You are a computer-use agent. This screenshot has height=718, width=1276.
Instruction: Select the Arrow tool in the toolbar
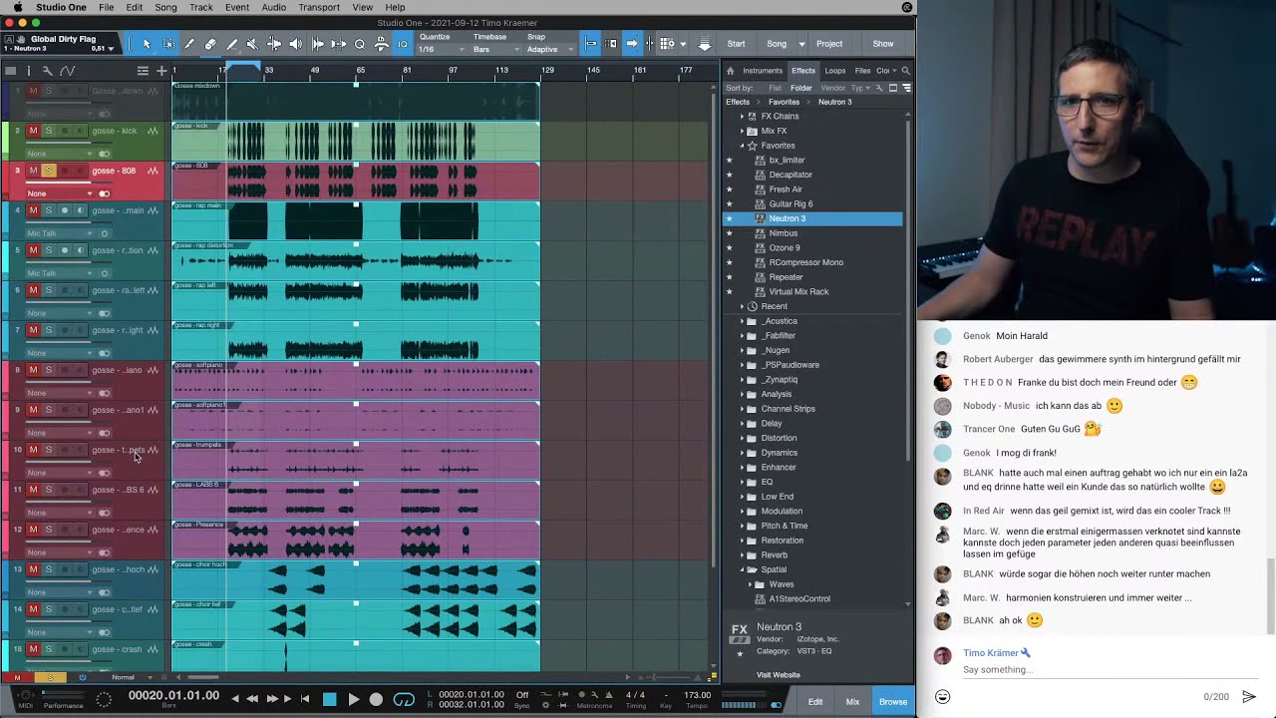coord(147,44)
